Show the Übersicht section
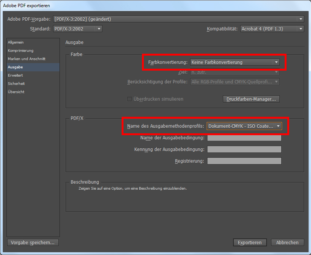The image size is (311, 255). point(16,92)
